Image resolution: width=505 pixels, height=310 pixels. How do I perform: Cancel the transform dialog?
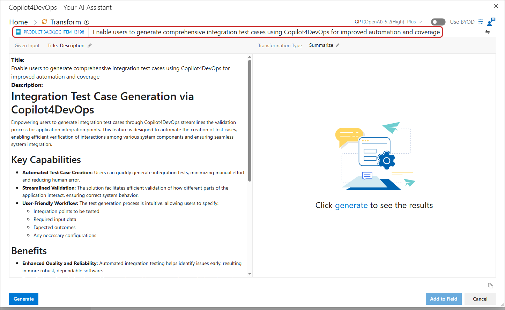[x=480, y=299]
